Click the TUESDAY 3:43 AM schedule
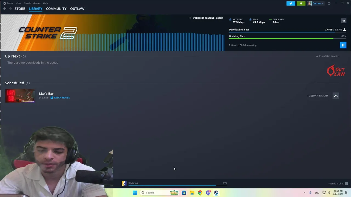The width and height of the screenshot is (351, 197). [x=318, y=96]
